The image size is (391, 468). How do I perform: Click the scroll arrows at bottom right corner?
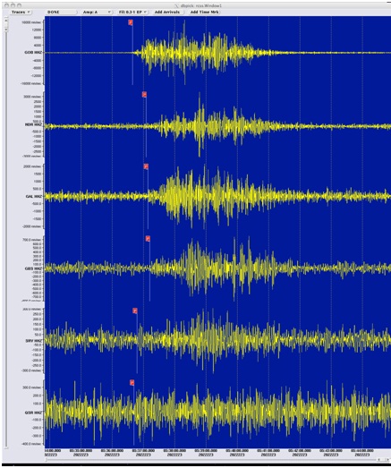pyautogui.click(x=383, y=460)
